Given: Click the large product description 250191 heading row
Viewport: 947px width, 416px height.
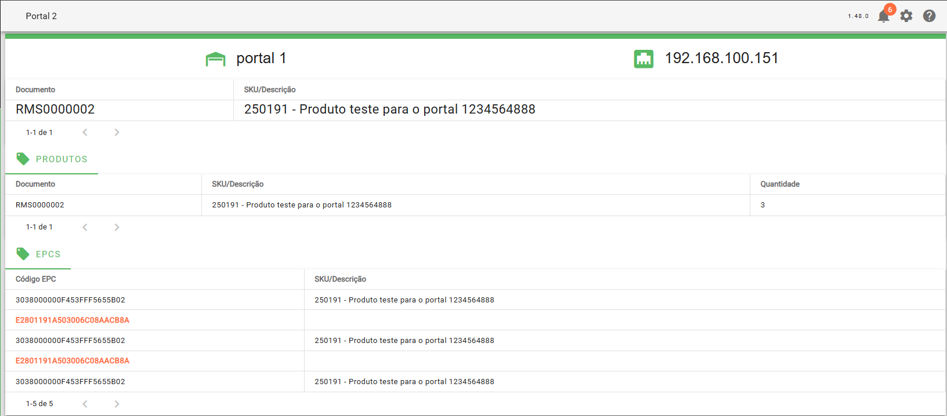Looking at the screenshot, I should pos(389,110).
